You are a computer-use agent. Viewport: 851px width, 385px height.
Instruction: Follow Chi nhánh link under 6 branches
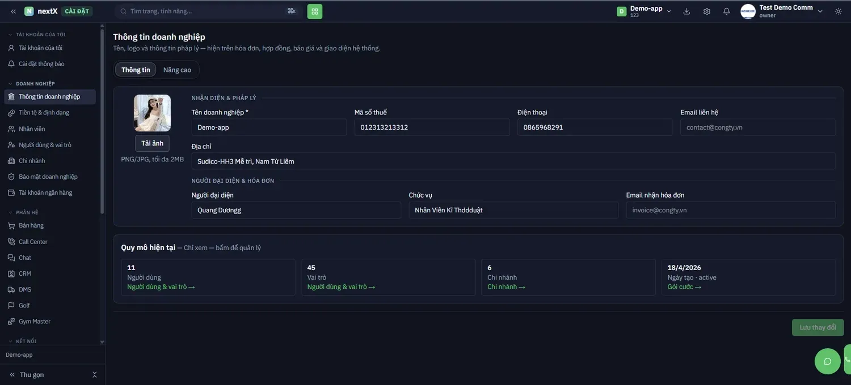tap(506, 286)
